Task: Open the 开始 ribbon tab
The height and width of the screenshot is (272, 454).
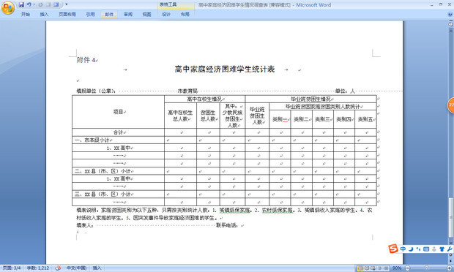Action: click(26, 14)
